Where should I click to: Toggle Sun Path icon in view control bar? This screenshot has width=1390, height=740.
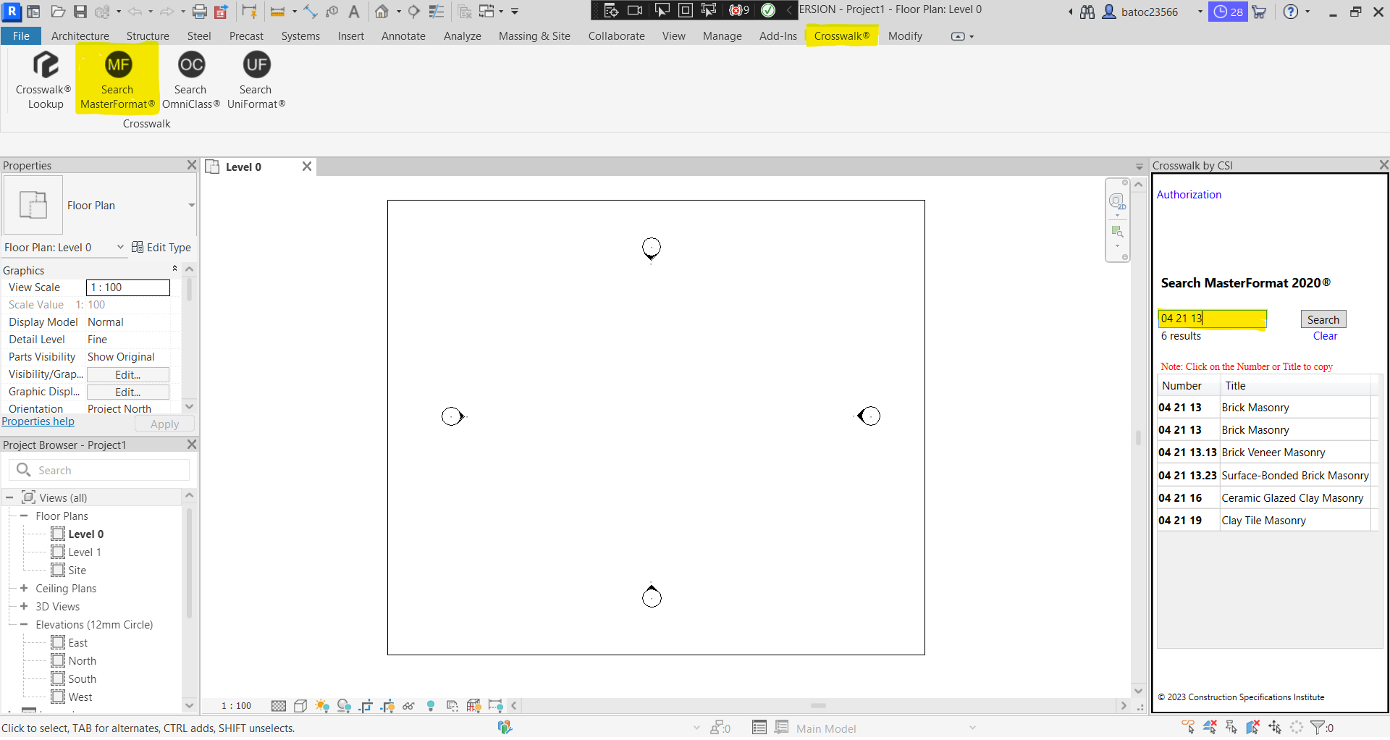(x=322, y=706)
